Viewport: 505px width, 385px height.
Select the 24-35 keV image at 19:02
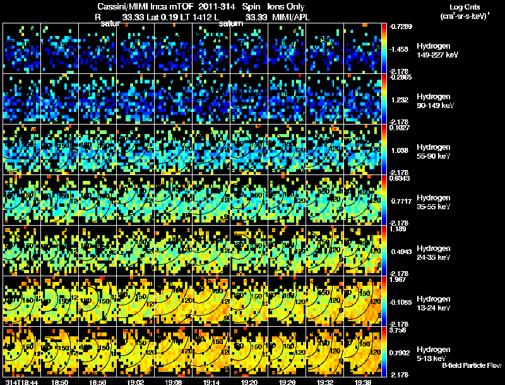pos(136,251)
